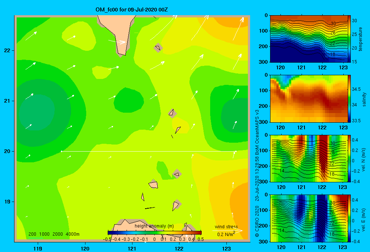Click latitude label 19 on the main map

tap(7, 202)
